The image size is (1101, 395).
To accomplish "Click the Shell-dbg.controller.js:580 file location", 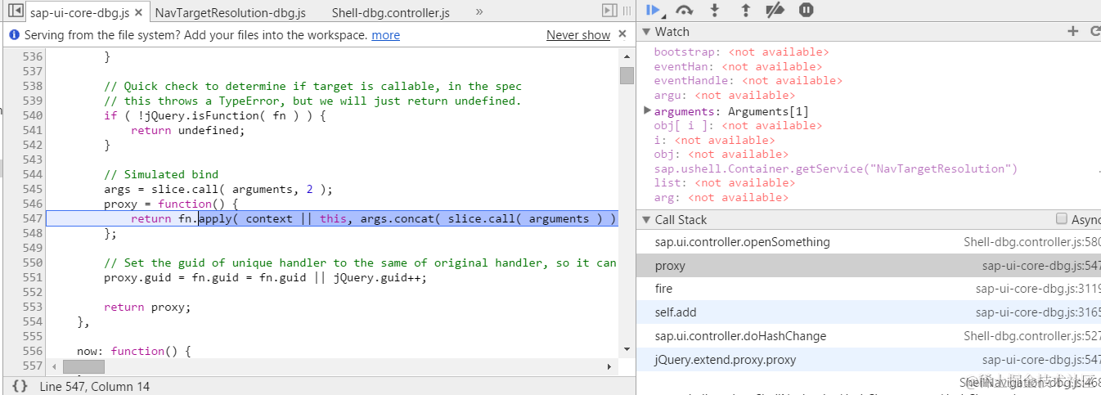I will coord(1032,242).
